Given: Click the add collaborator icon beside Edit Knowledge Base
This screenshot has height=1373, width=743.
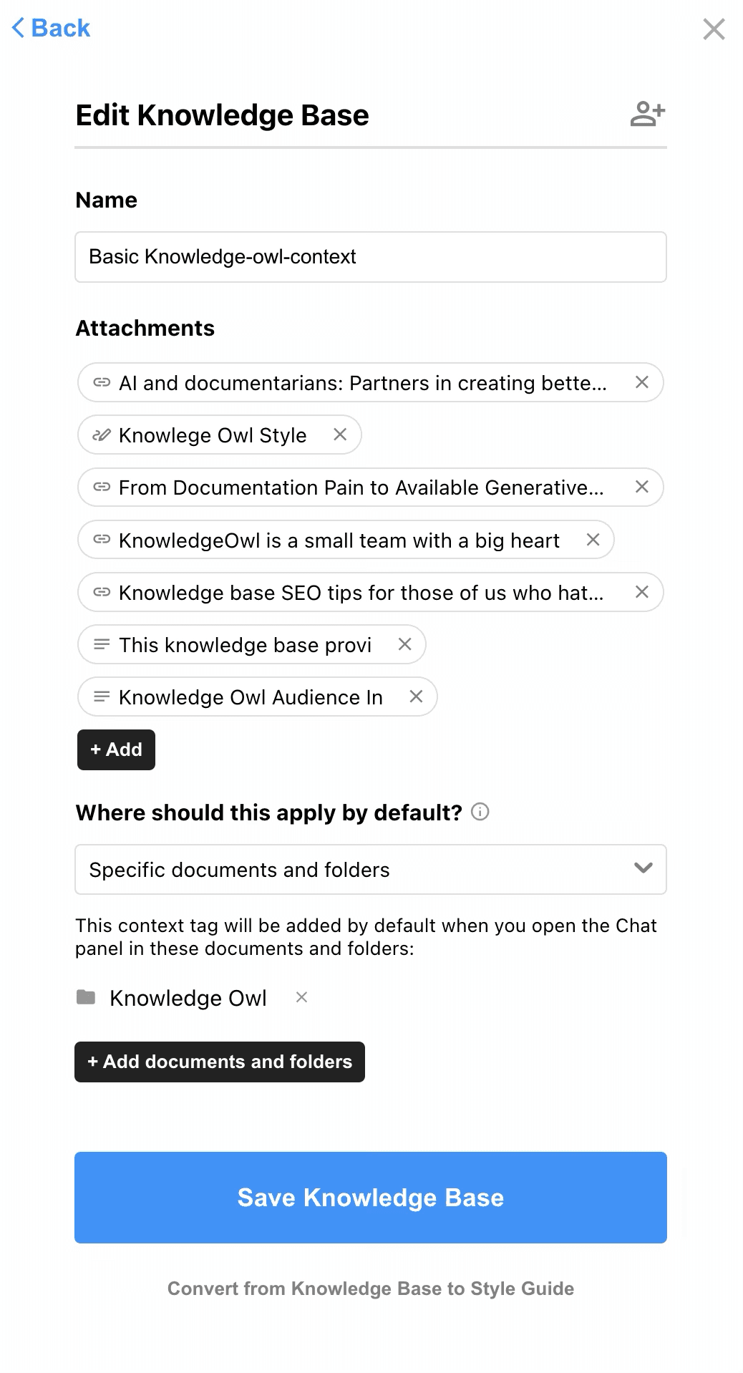Looking at the screenshot, I should (647, 113).
